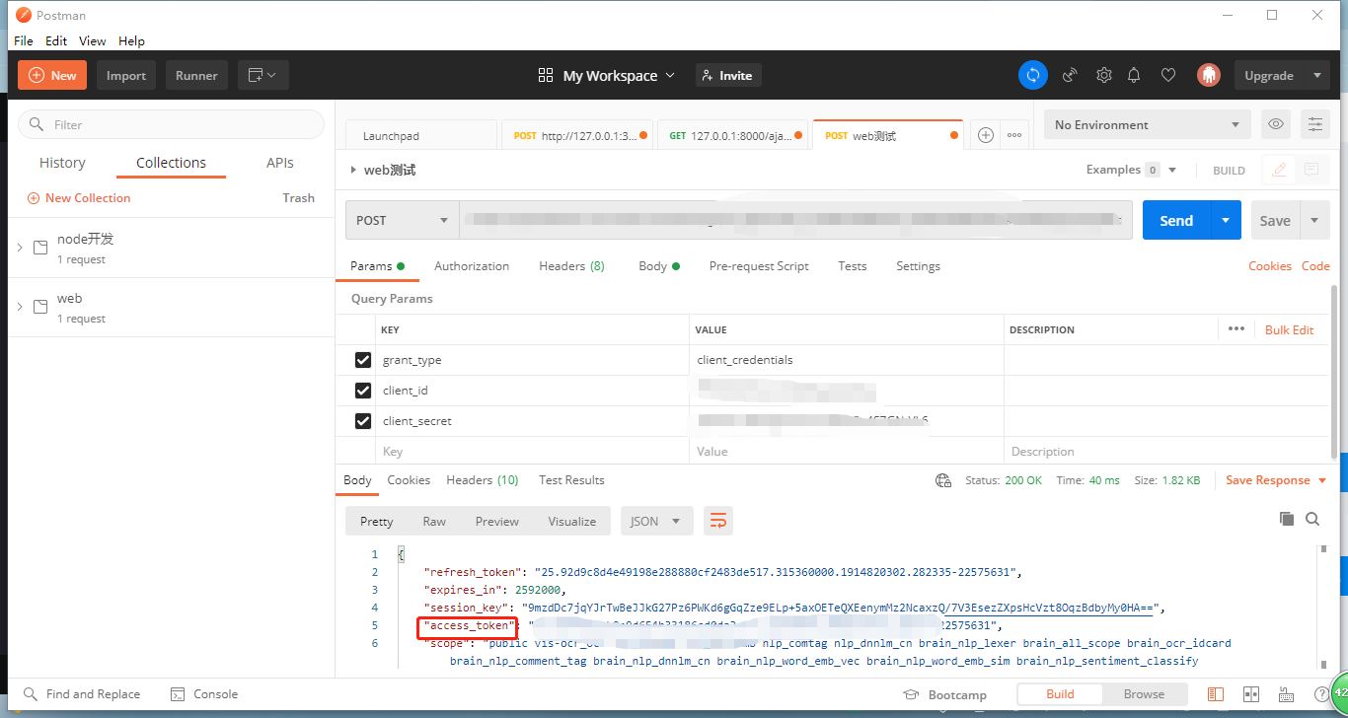Image resolution: width=1348 pixels, height=718 pixels.
Task: Uncheck the grant_type parameter
Action: pos(363,360)
